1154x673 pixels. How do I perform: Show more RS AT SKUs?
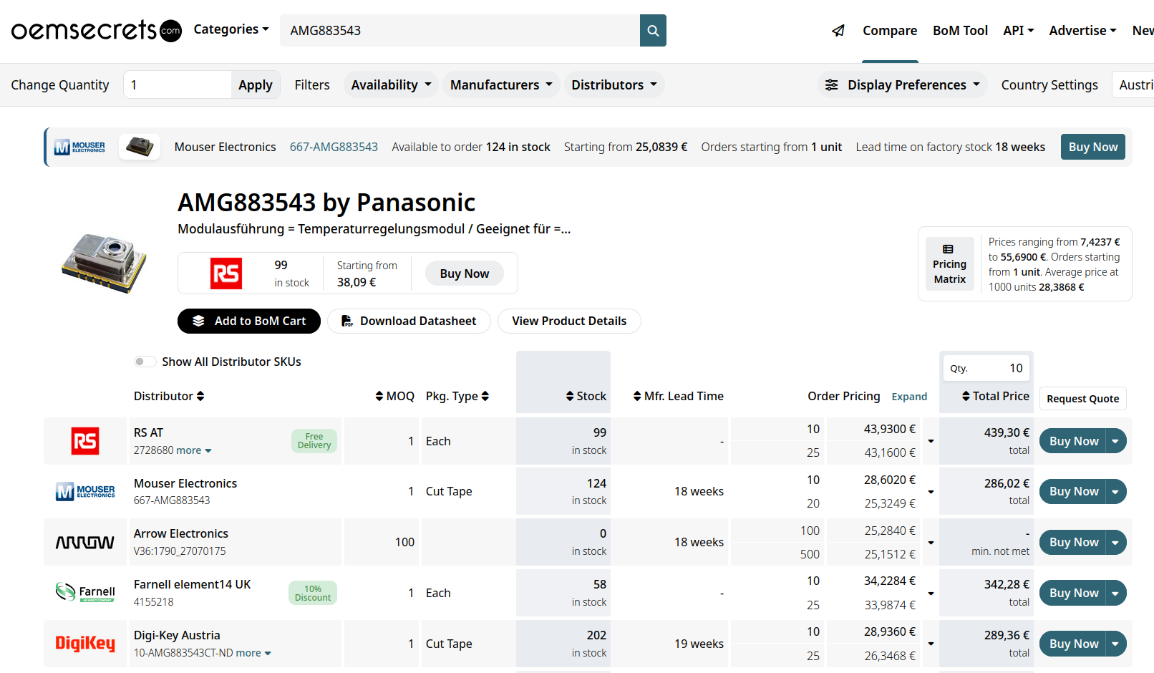194,450
